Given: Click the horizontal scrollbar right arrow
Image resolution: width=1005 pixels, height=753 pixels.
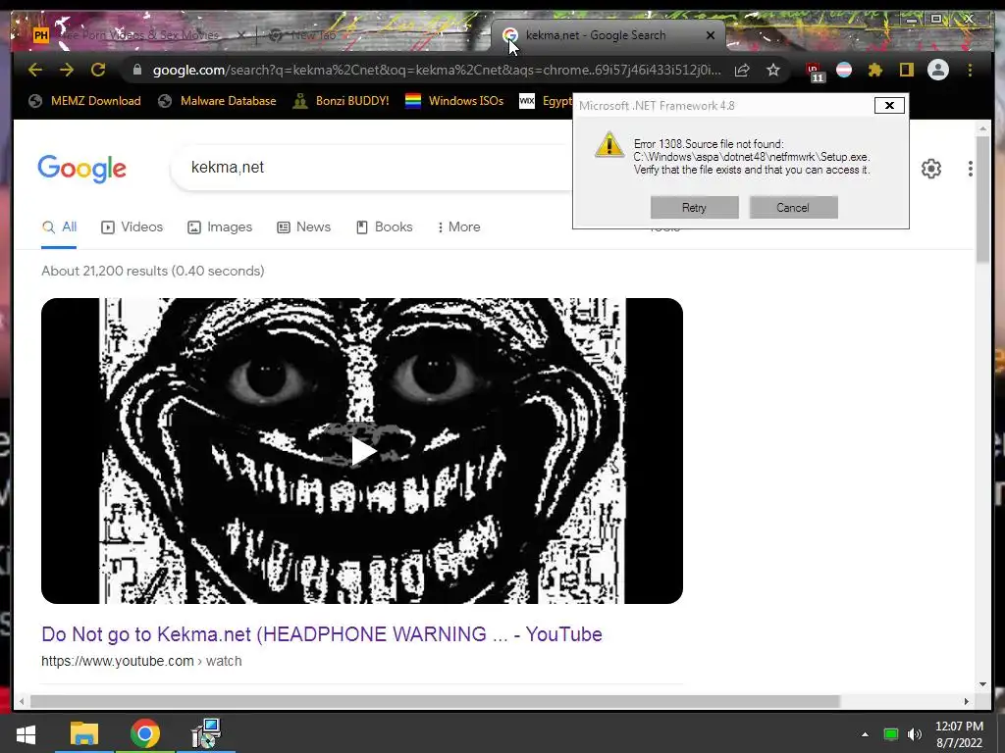Looking at the screenshot, I should click(967, 702).
